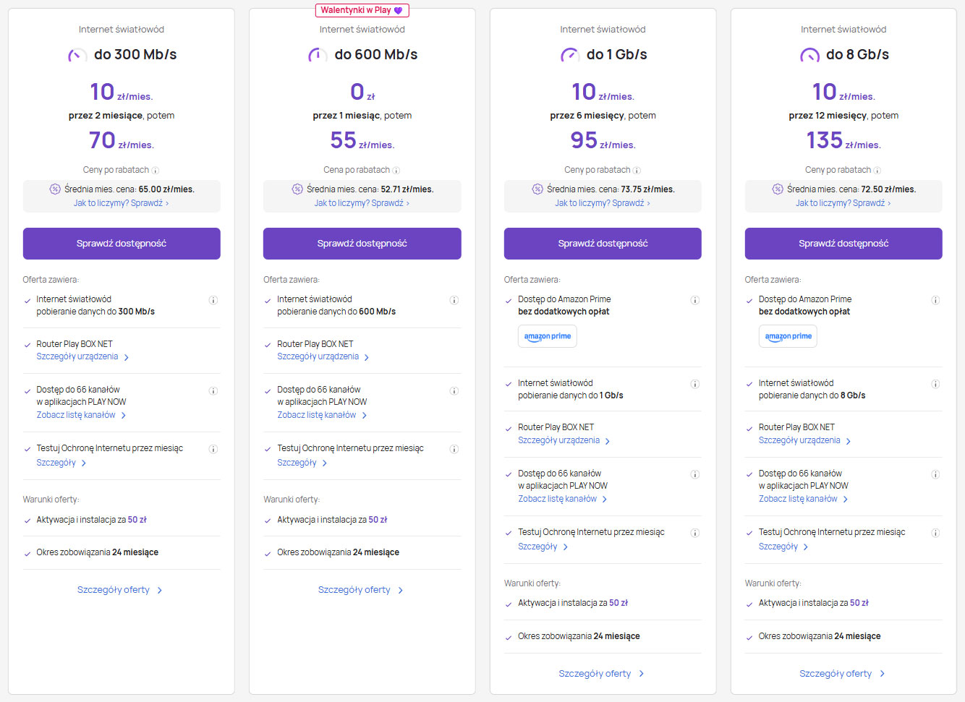Click info icon for 66 channels in 1 Gb/s plan
Image resolution: width=965 pixels, height=702 pixels.
click(x=694, y=475)
